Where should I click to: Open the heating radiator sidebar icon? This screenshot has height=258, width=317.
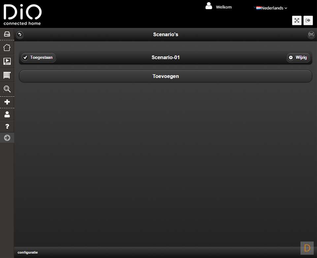[x=7, y=75]
